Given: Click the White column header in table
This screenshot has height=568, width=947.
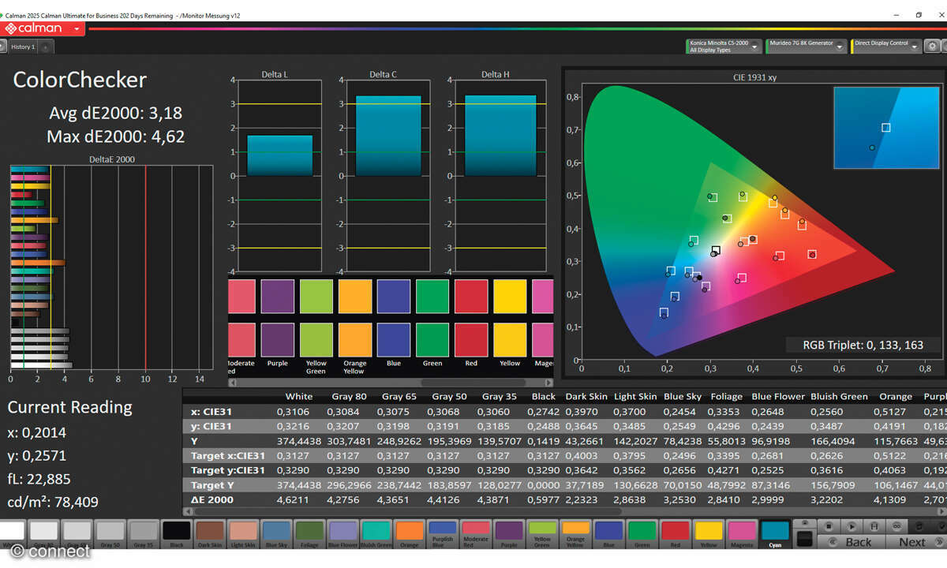Looking at the screenshot, I should pyautogui.click(x=298, y=397).
